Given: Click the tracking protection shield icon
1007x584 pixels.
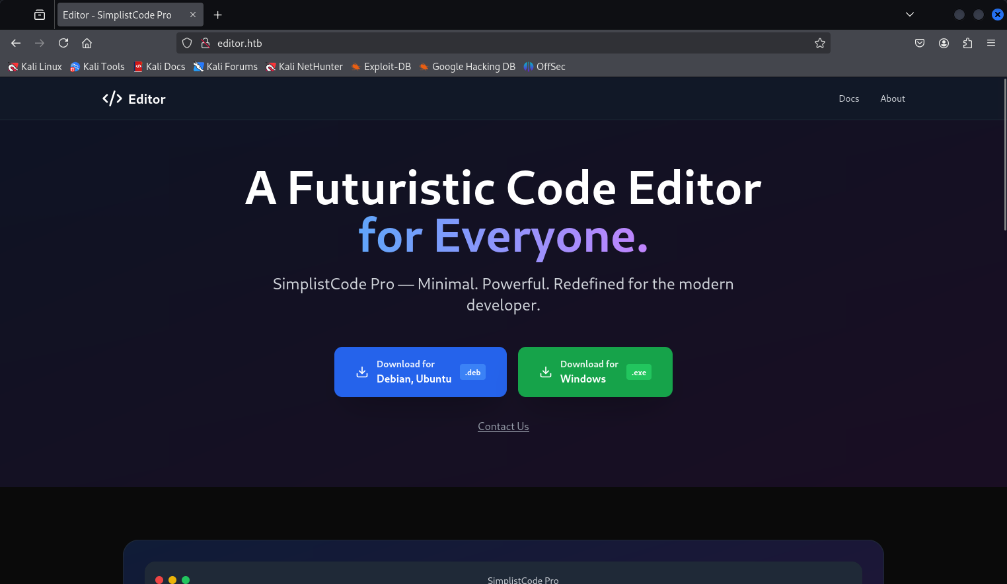Looking at the screenshot, I should point(187,43).
